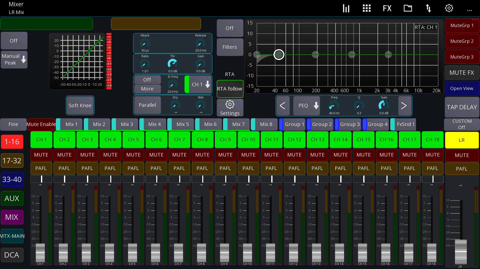The height and width of the screenshot is (269, 480).
Task: Click the sync up/down arrows icon
Action: point(428,8)
